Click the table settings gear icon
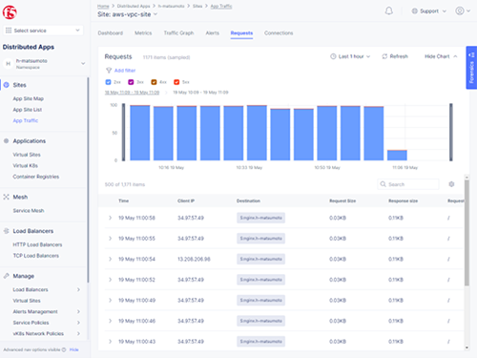 click(451, 184)
